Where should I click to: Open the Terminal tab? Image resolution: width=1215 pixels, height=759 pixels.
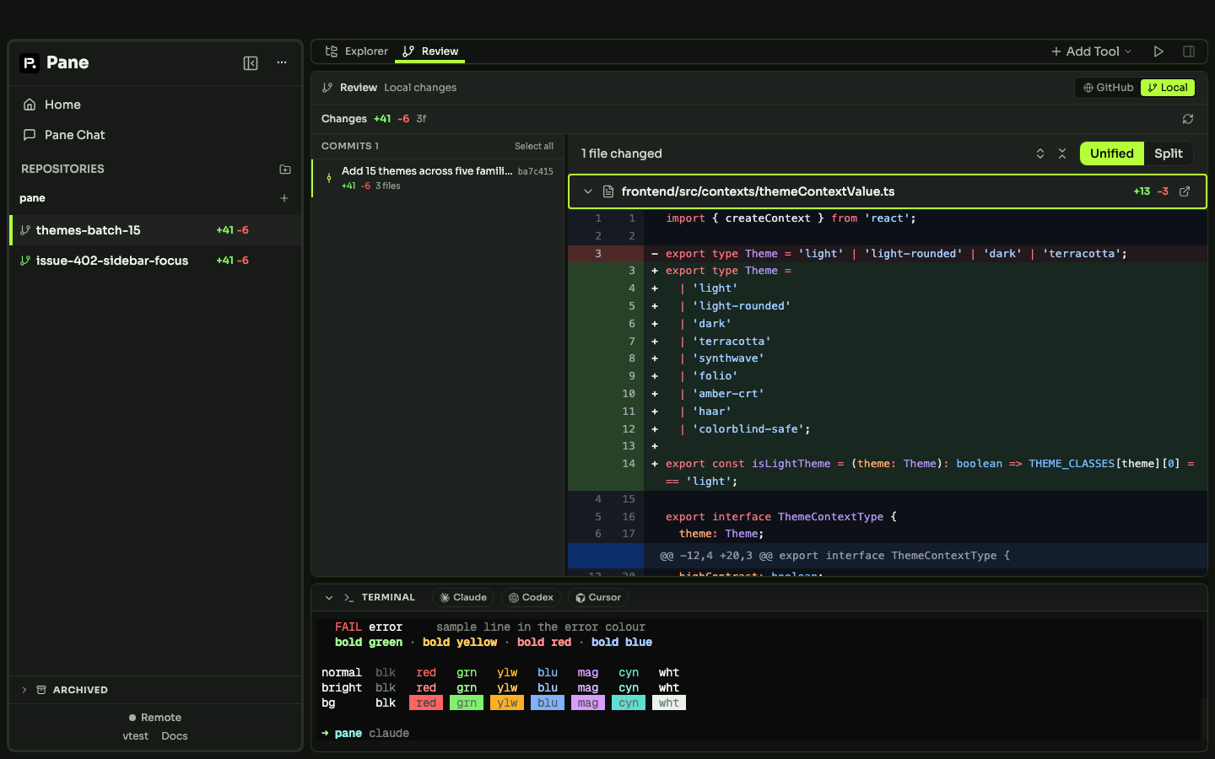point(380,598)
